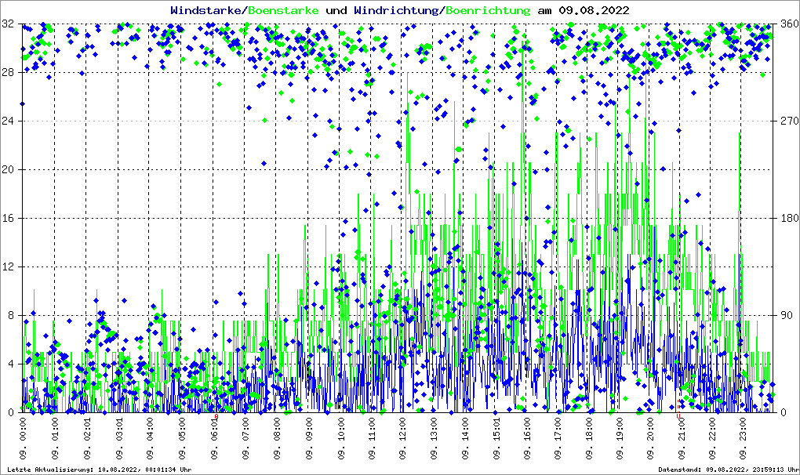Select the 06:01 time axis label
This screenshot has height=475, width=800.
pyautogui.click(x=214, y=437)
